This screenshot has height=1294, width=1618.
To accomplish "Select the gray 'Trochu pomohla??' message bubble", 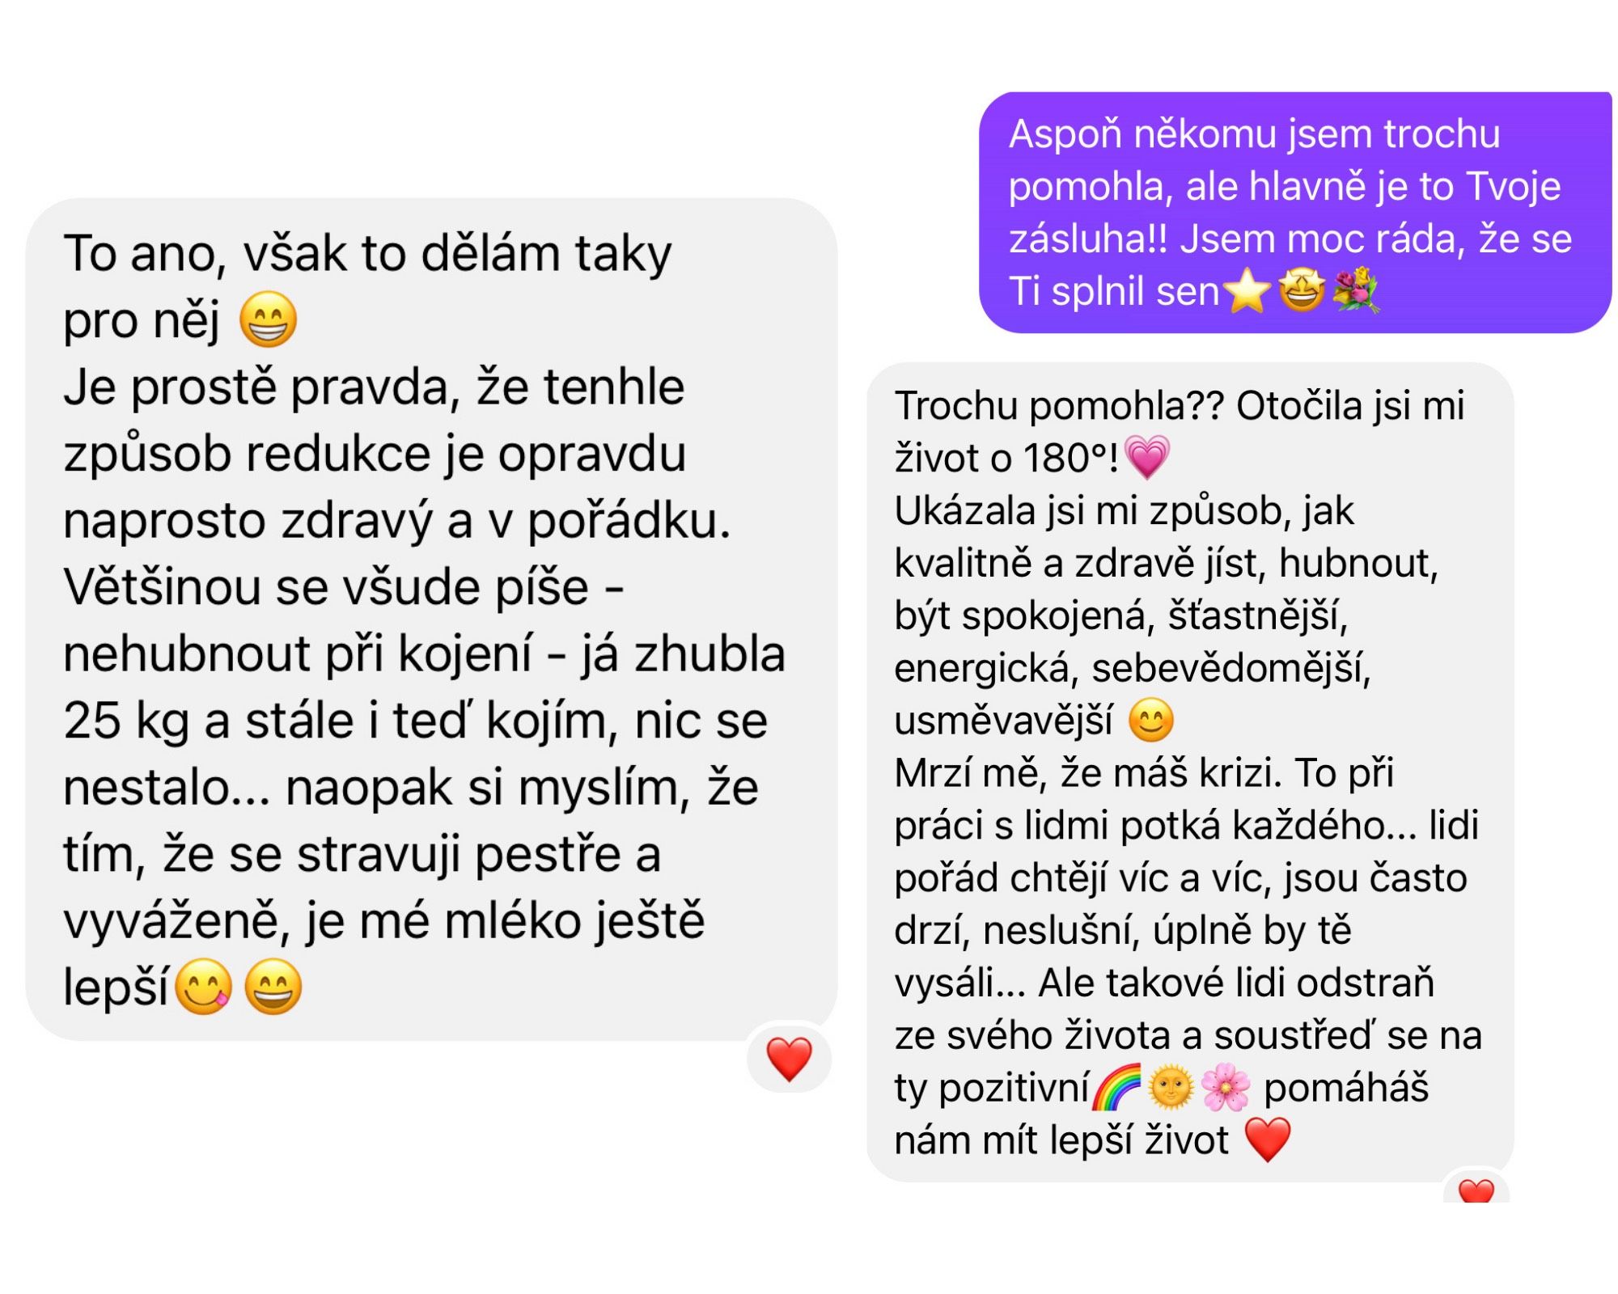I will [1190, 772].
